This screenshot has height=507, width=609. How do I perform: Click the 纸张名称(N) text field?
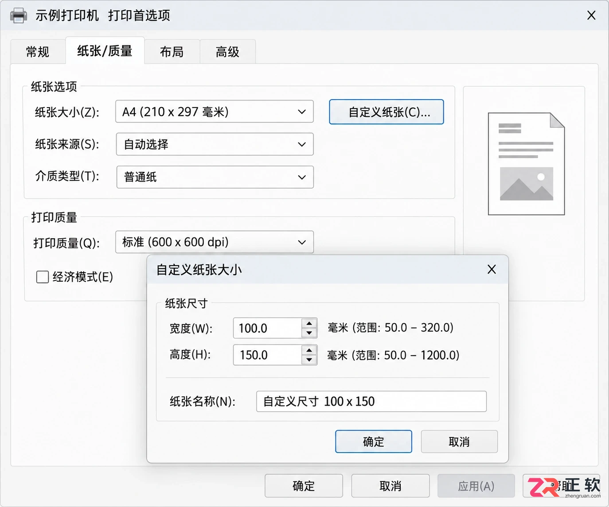[x=371, y=401]
